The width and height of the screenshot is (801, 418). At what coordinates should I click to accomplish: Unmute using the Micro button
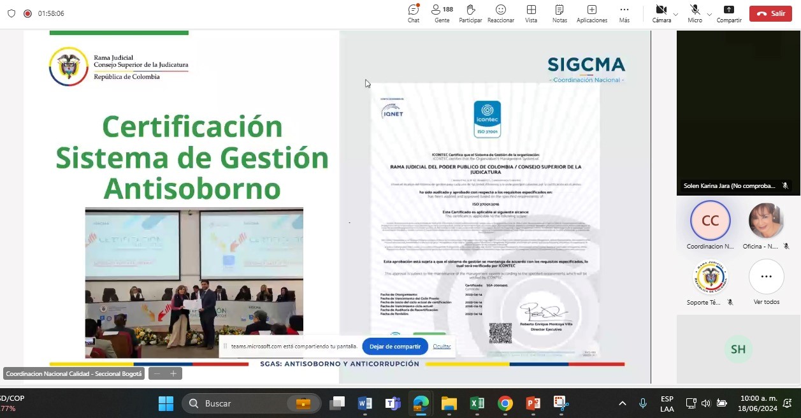click(x=695, y=13)
